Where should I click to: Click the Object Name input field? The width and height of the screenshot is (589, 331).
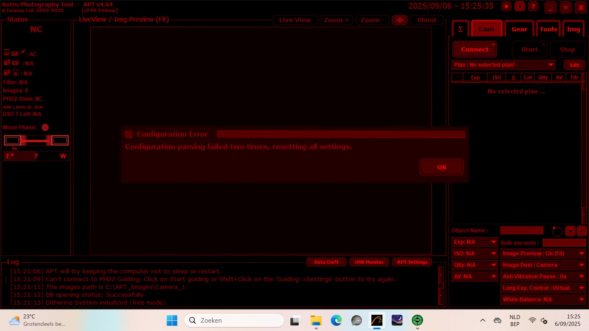tap(522, 230)
